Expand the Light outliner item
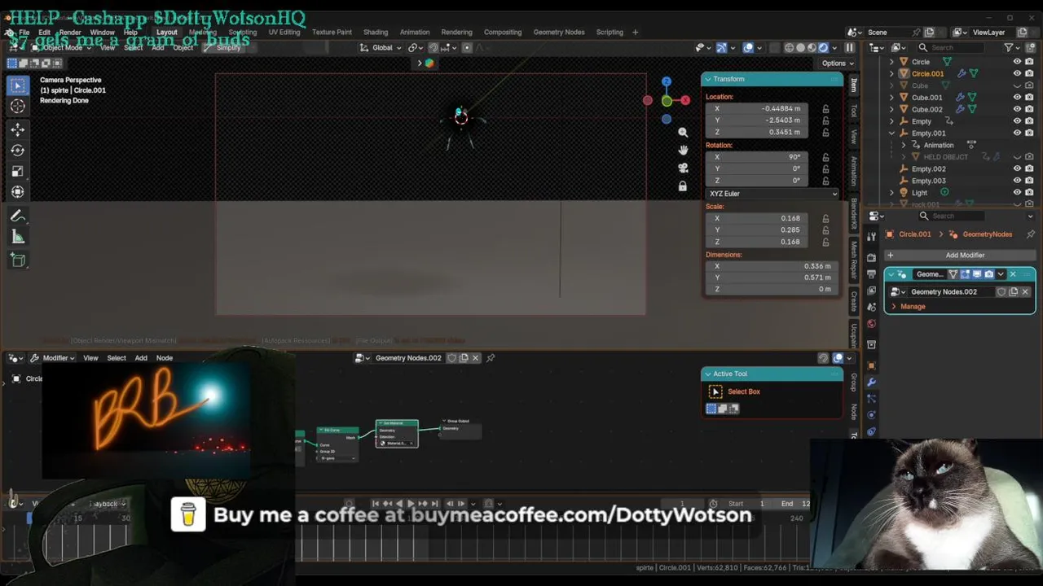This screenshot has height=586, width=1043. pyautogui.click(x=891, y=193)
